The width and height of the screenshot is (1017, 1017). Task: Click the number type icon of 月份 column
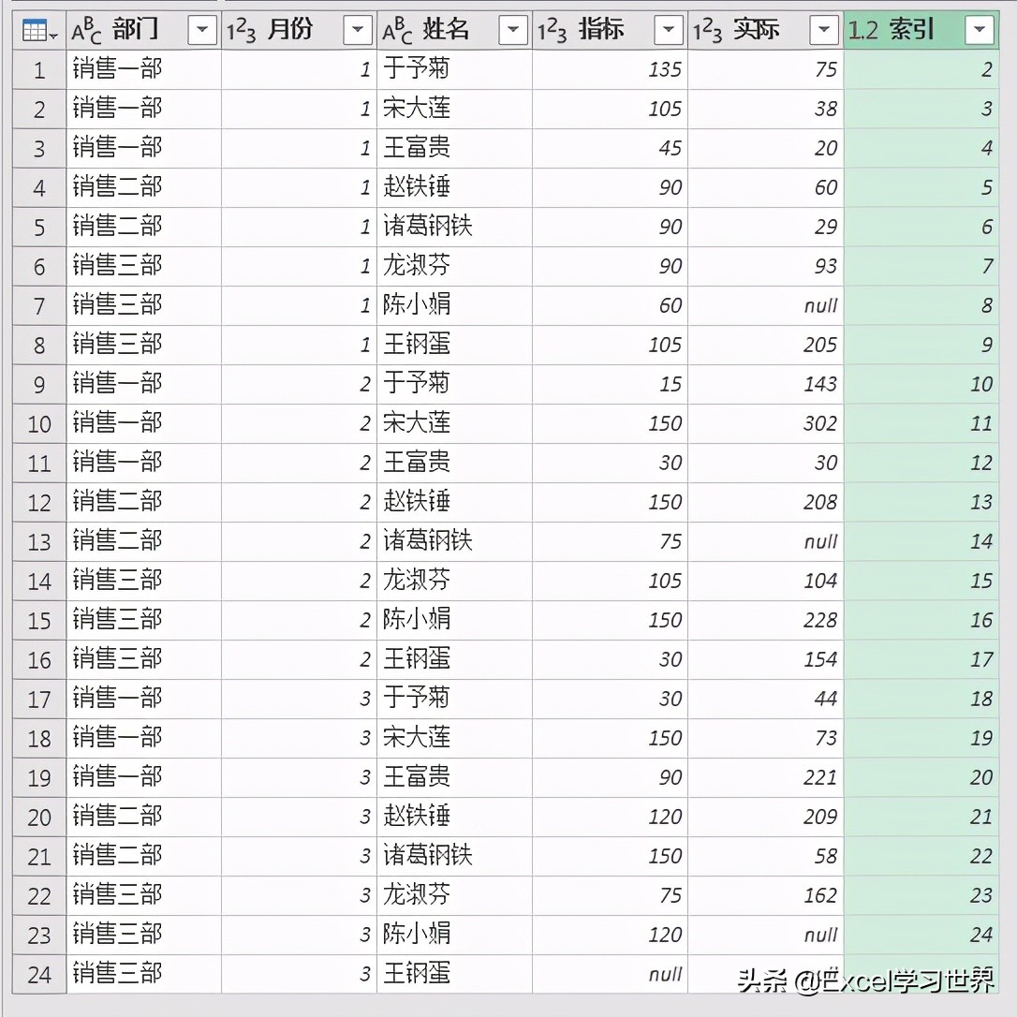[241, 31]
